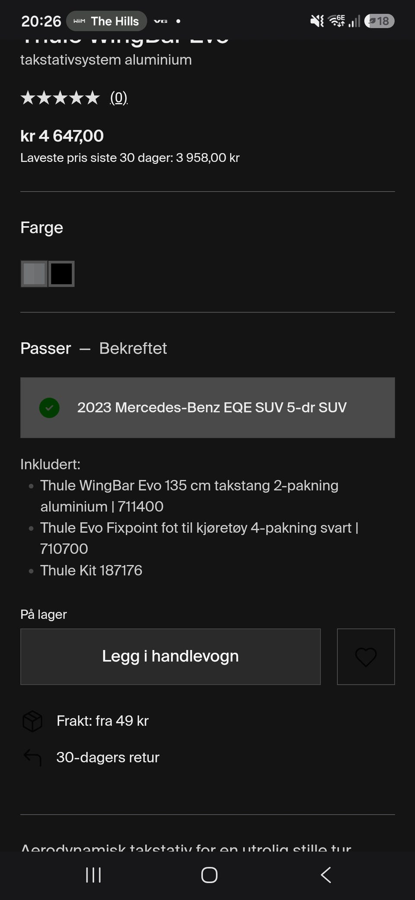Open The Hills media pill in status bar
The height and width of the screenshot is (900, 415).
pos(106,21)
